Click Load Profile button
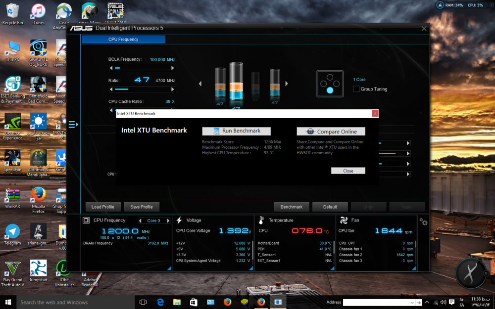Viewport: 495px width, 309px height. pyautogui.click(x=103, y=207)
